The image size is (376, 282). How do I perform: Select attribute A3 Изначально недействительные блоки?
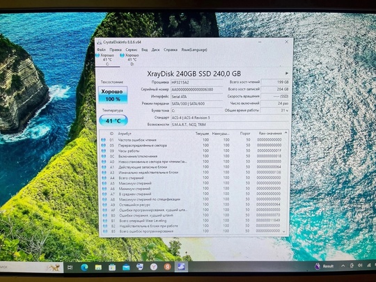coord(192,173)
